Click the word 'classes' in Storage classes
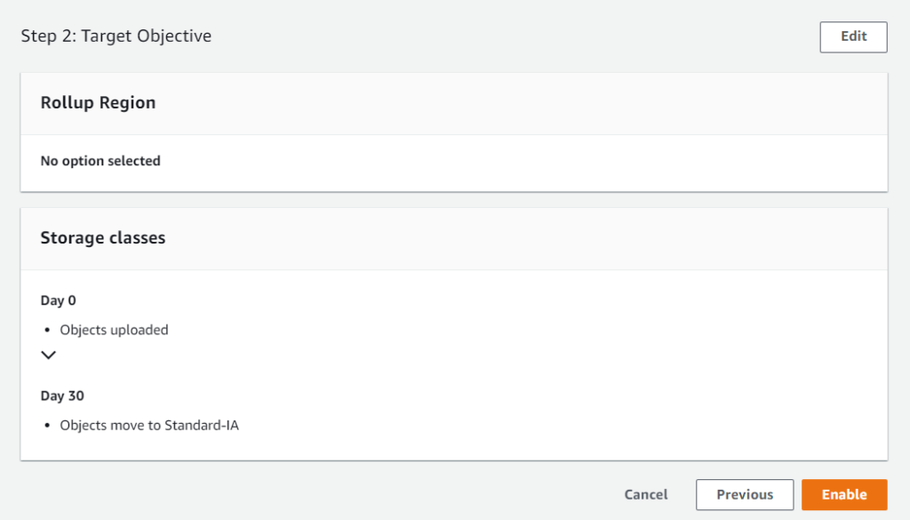Viewport: 910px width, 520px height. point(137,238)
